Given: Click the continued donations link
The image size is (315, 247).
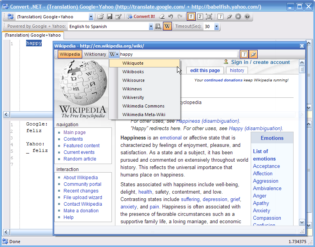Looking at the screenshot, I should point(223,80).
